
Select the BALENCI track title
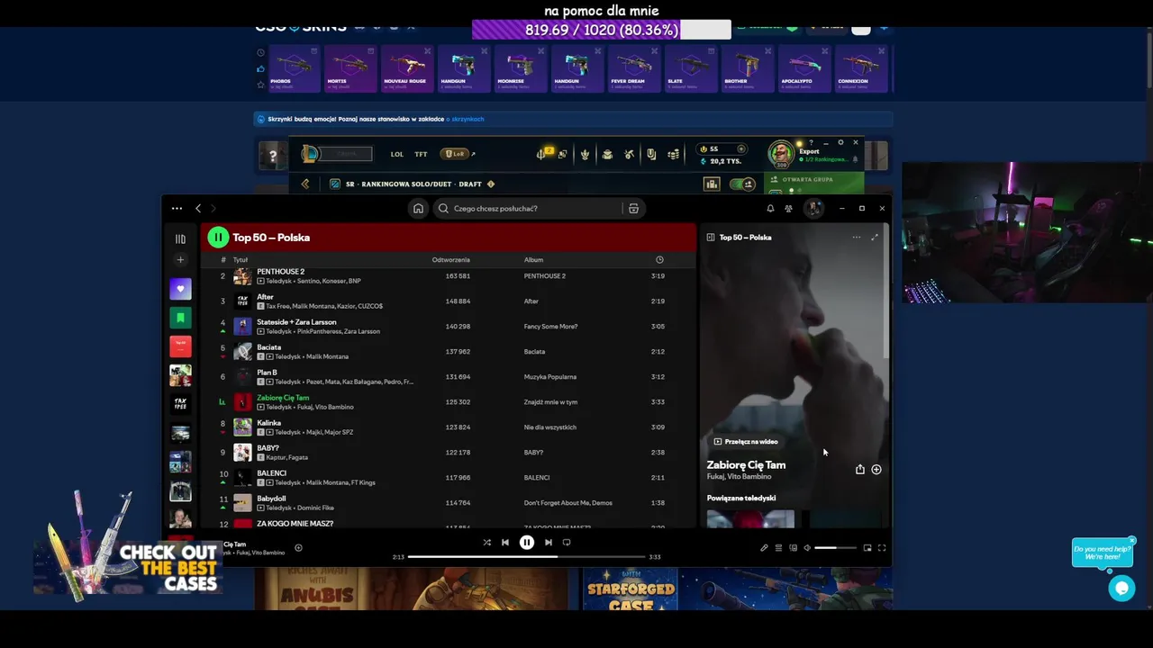coord(271,473)
